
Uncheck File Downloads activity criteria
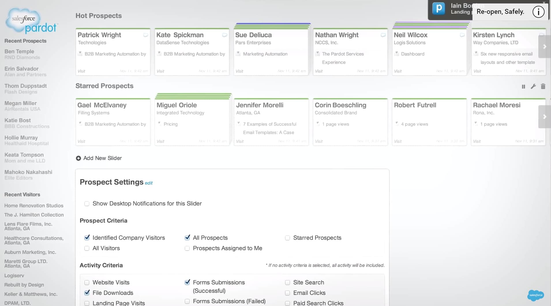[87, 293]
